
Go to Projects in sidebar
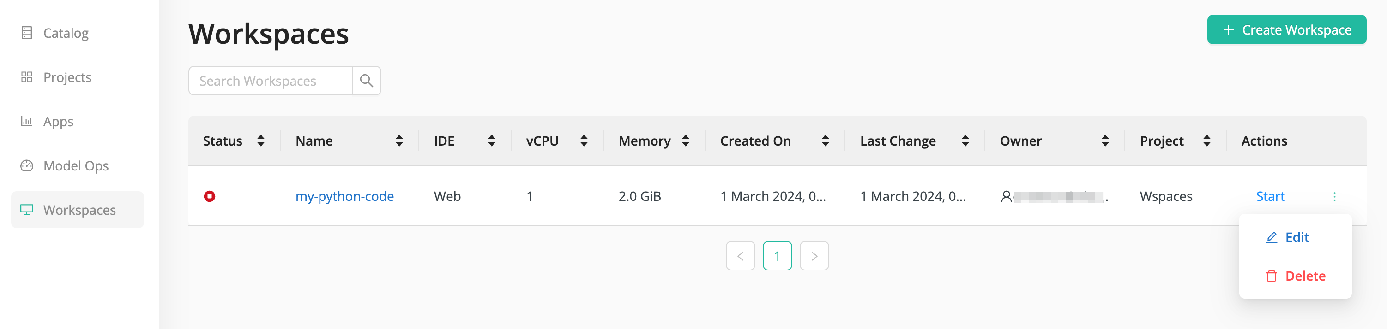tap(56, 77)
